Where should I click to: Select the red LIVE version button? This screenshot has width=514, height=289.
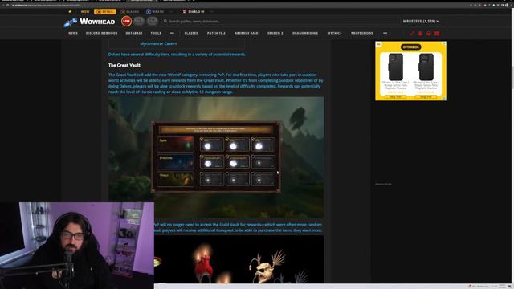pyautogui.click(x=126, y=22)
